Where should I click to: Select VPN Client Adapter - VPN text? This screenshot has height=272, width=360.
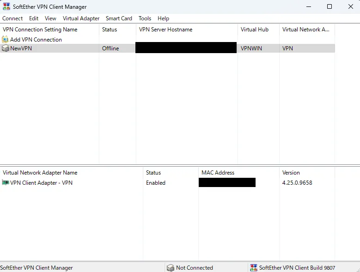pos(41,183)
